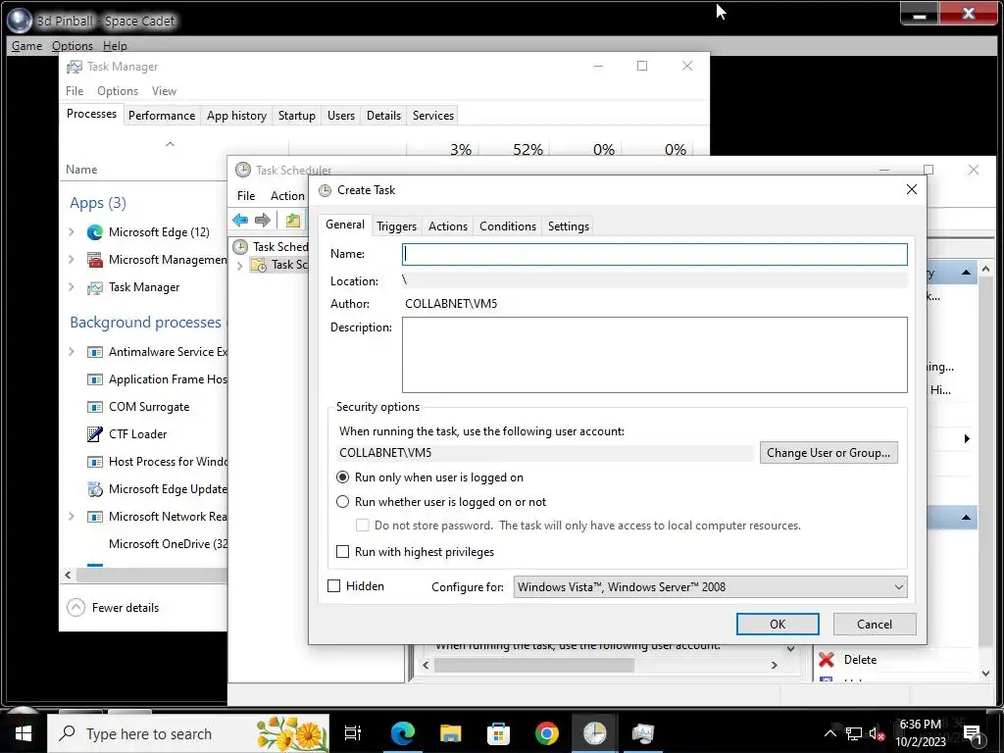Collapse Task Manager with Fewer details

pyautogui.click(x=113, y=608)
